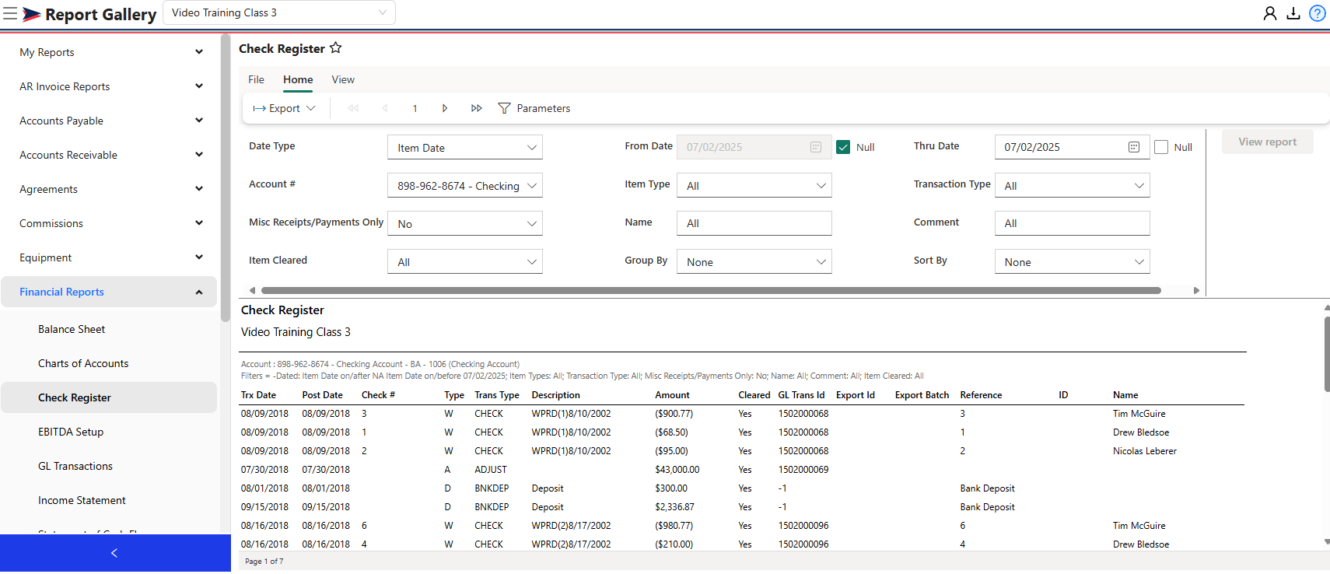Click the Name filter input field
Screen dimensions: 1330x574
click(754, 223)
